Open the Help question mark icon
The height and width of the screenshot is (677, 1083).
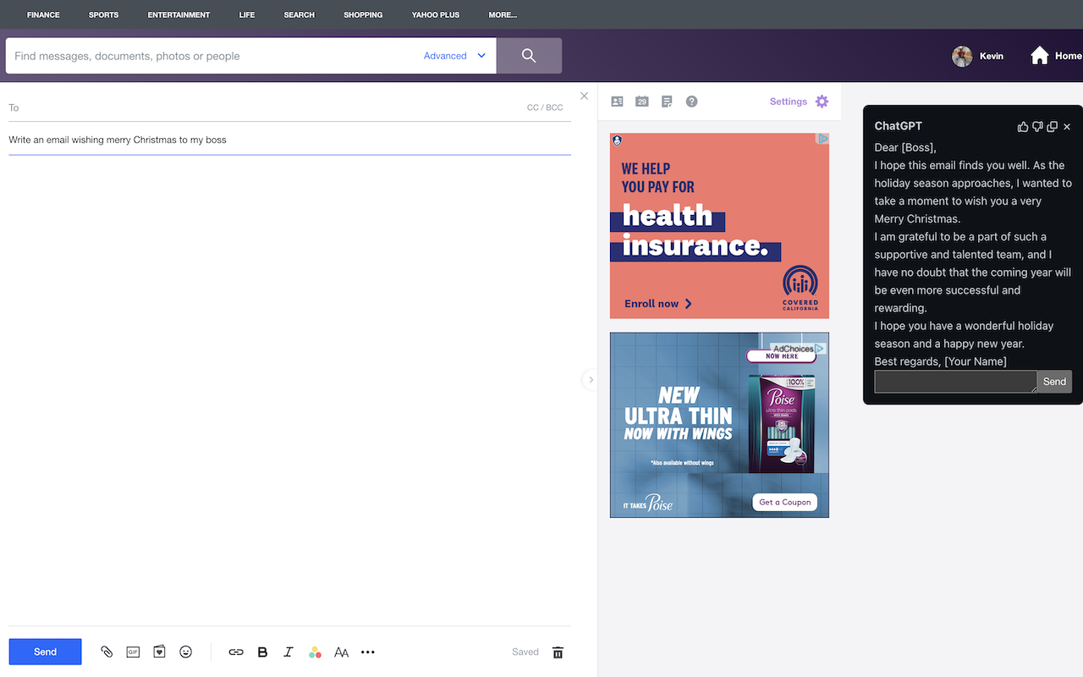pos(691,102)
